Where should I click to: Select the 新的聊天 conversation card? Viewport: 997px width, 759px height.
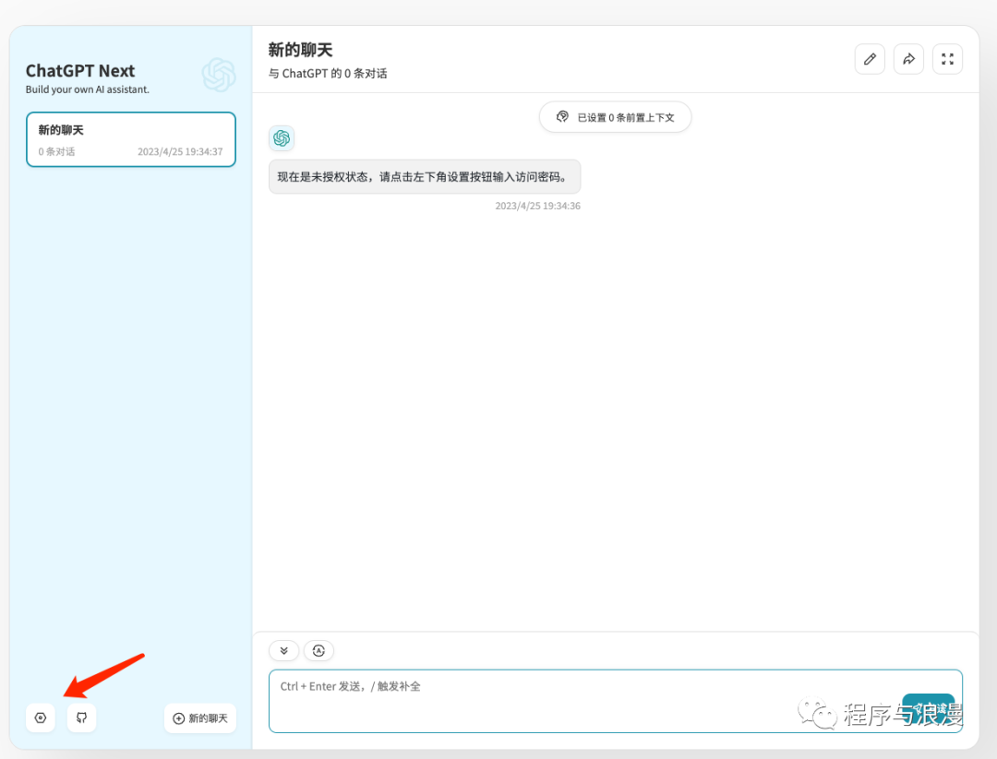point(131,140)
